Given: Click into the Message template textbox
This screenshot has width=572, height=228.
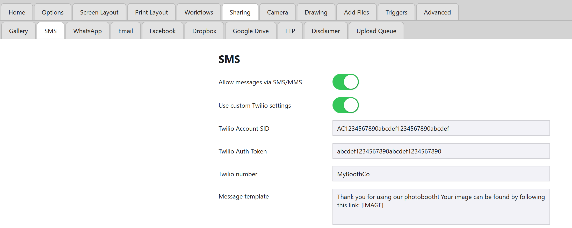Looking at the screenshot, I should point(441,207).
